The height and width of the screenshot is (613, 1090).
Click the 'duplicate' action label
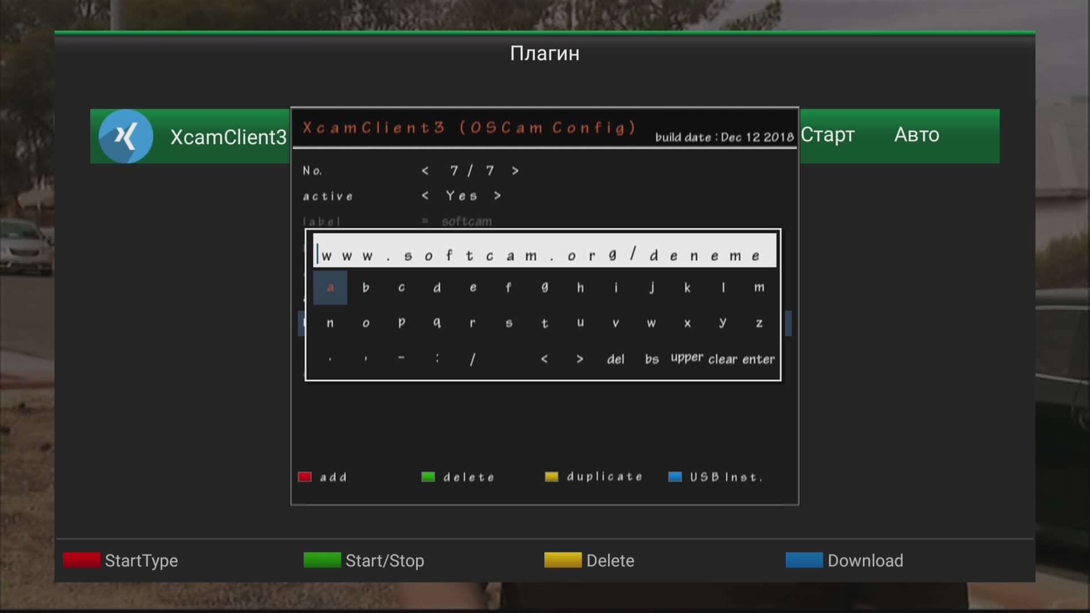[605, 477]
